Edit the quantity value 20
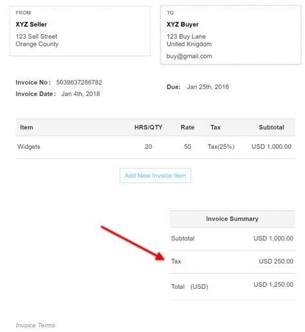 pos(148,147)
